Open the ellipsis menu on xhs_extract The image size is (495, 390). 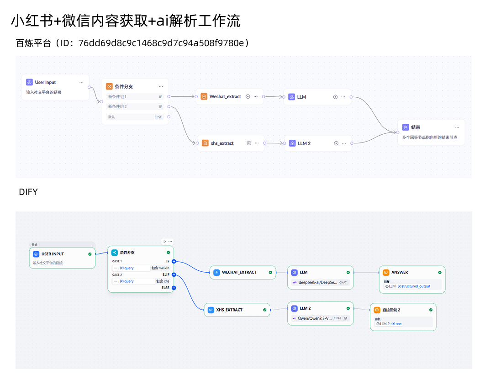pos(257,143)
